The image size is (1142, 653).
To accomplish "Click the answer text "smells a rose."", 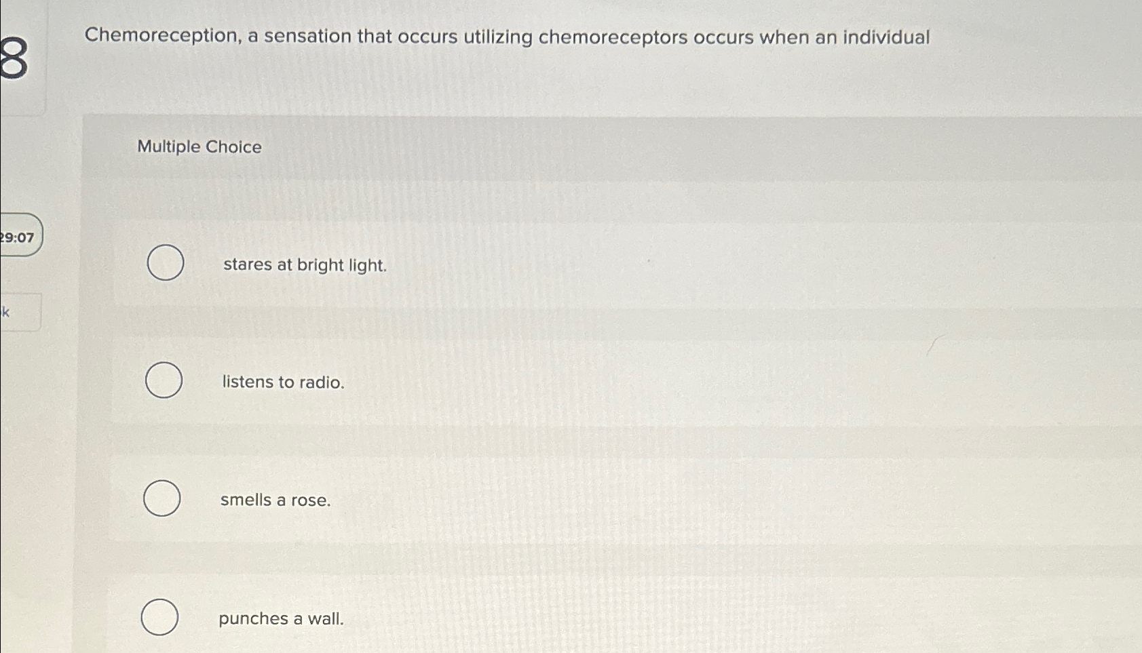I will coord(275,500).
